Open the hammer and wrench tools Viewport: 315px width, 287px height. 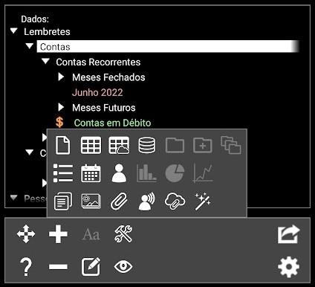click(123, 234)
